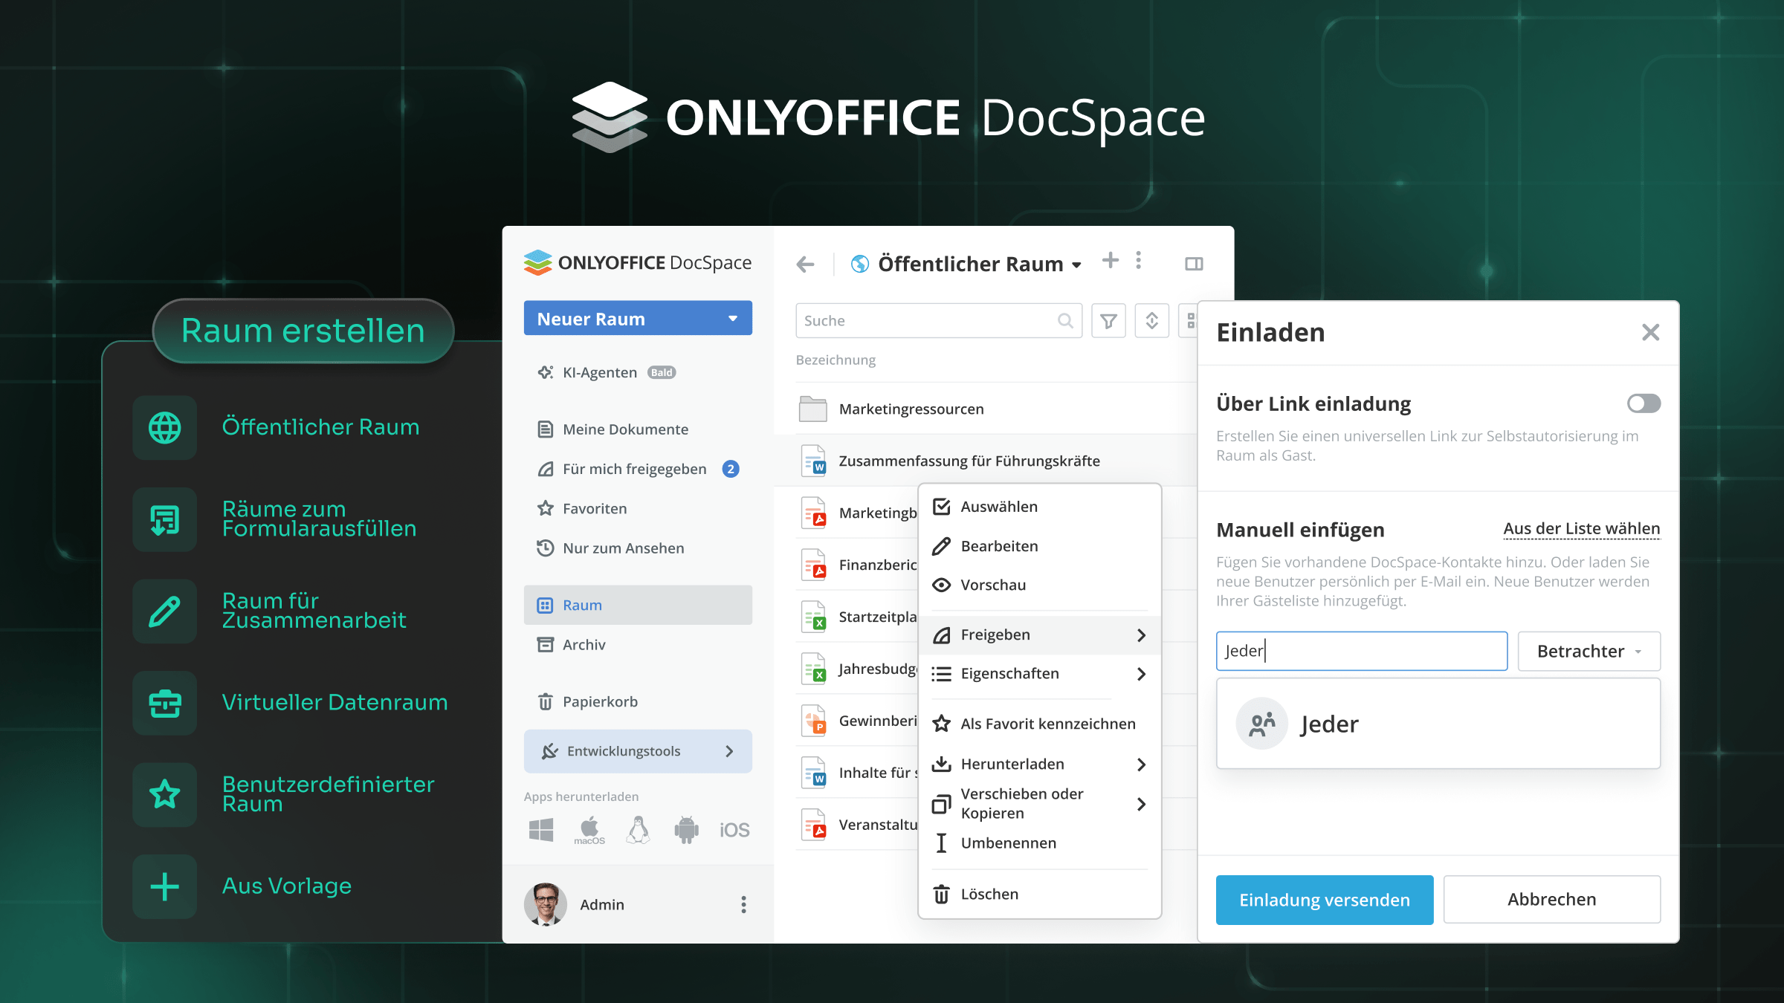1784x1003 pixels.
Task: Click the filter icon beside search
Action: pos(1108,321)
